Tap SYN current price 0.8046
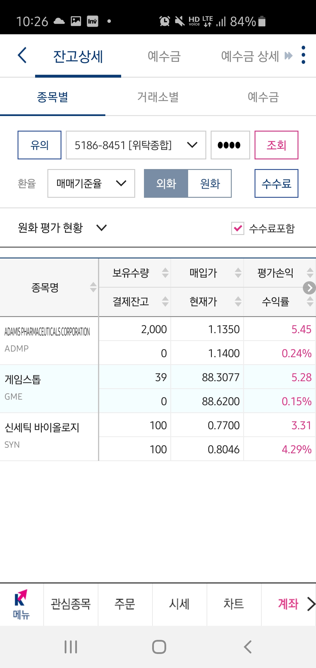 tap(224, 449)
